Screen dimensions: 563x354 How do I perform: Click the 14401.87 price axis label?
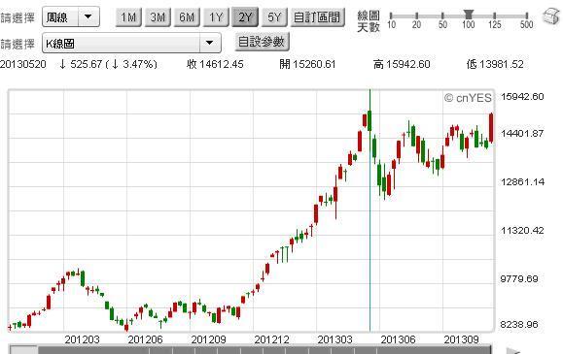tap(522, 134)
